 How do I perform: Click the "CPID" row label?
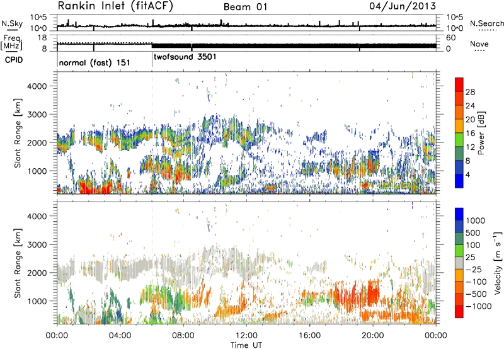tap(14, 60)
